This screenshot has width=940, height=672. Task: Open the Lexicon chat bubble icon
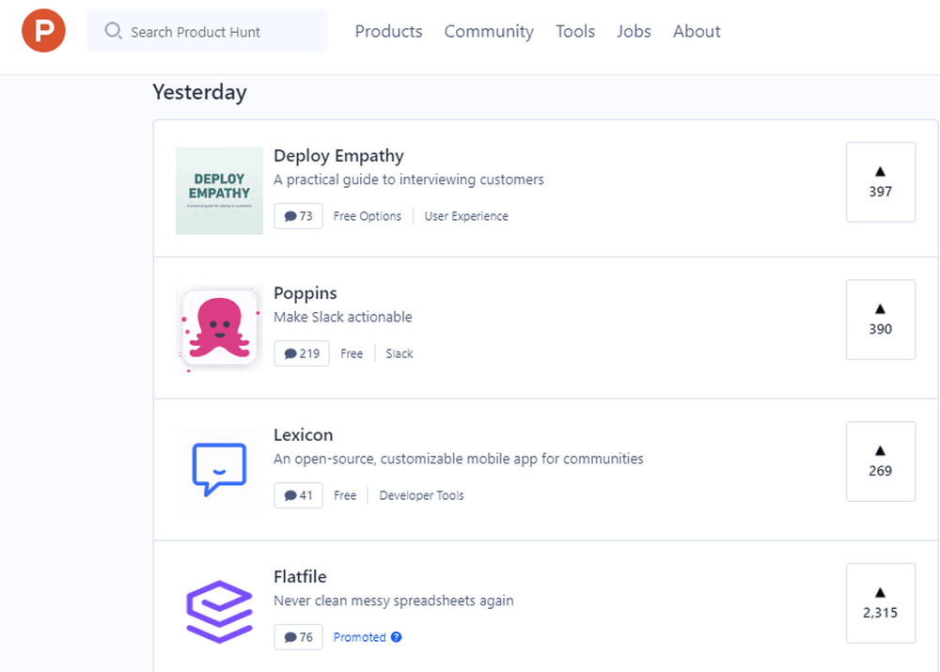[219, 470]
